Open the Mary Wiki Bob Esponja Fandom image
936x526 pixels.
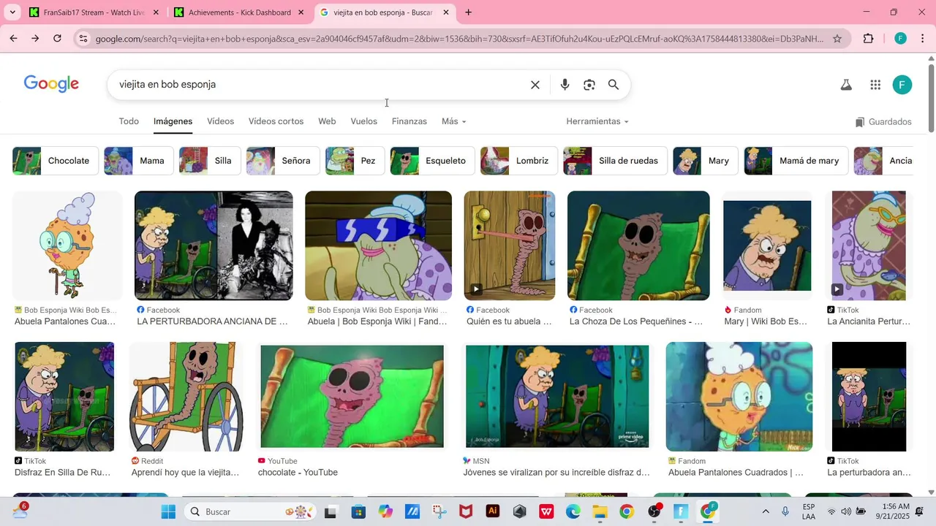[x=767, y=245]
